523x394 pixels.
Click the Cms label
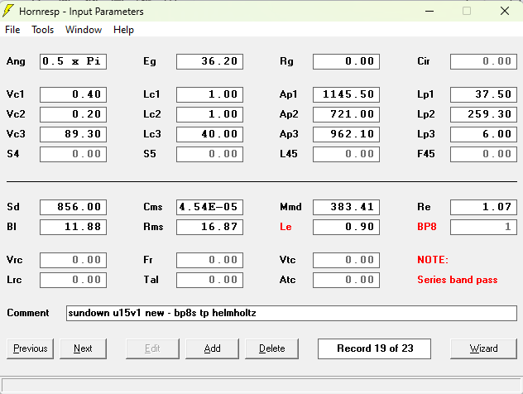click(153, 207)
